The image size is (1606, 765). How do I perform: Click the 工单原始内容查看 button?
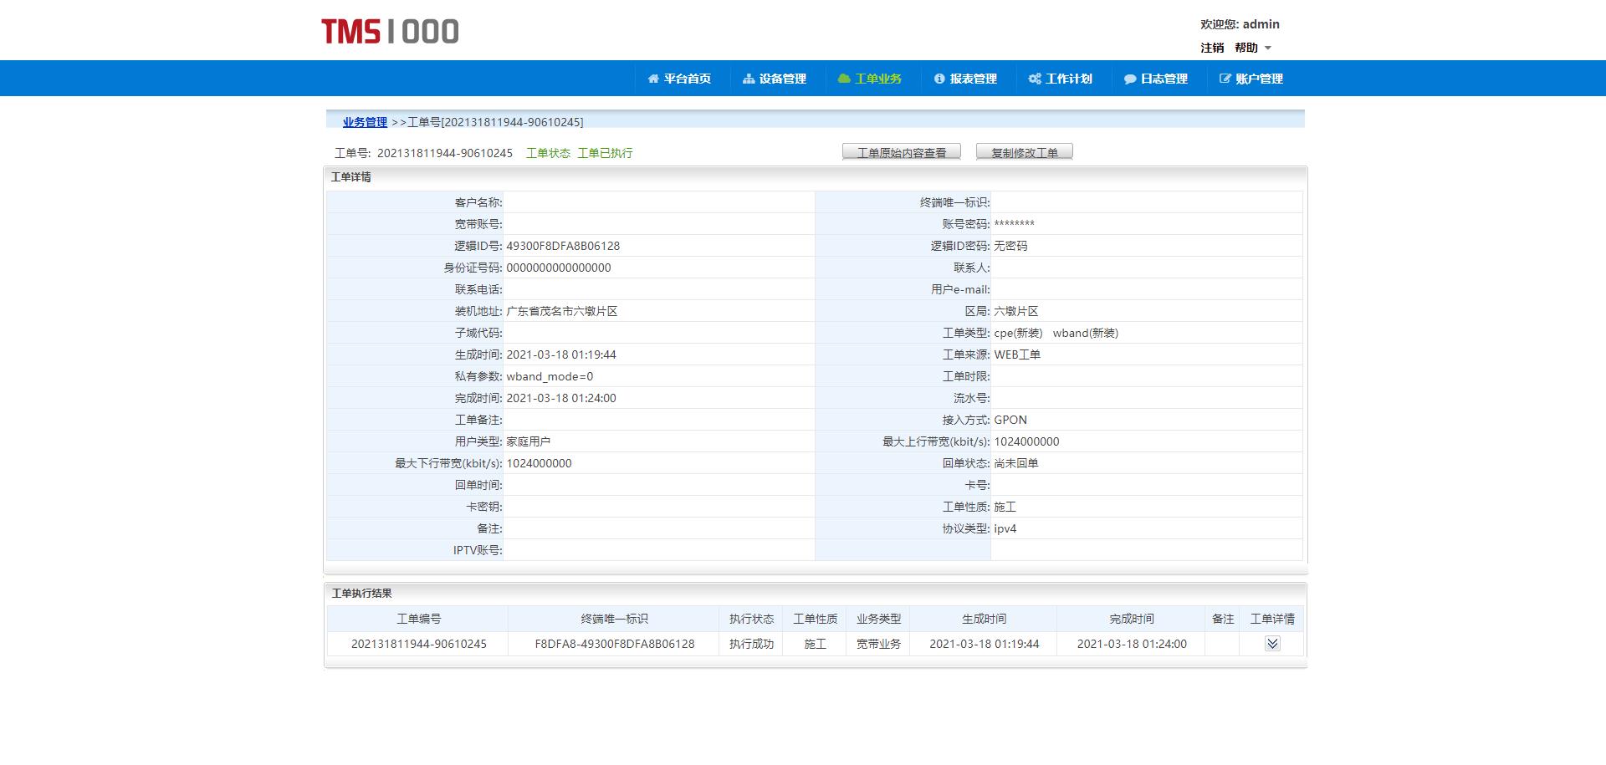pos(902,152)
